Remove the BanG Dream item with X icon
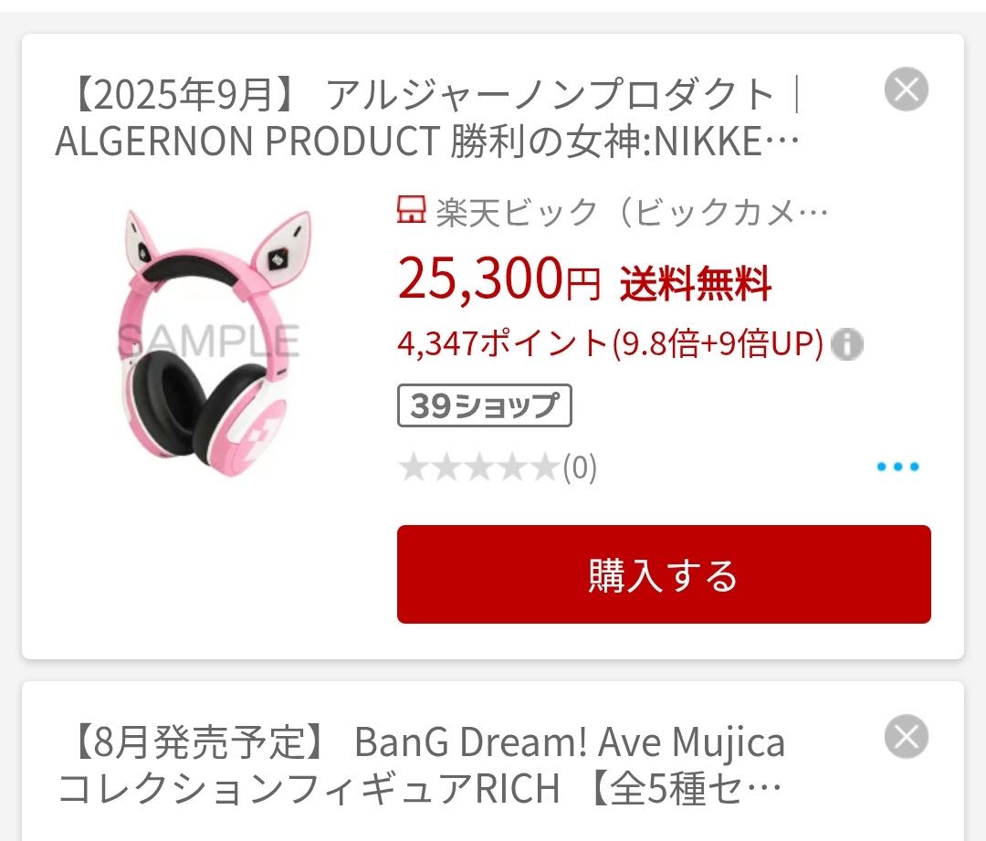 pyautogui.click(x=907, y=737)
